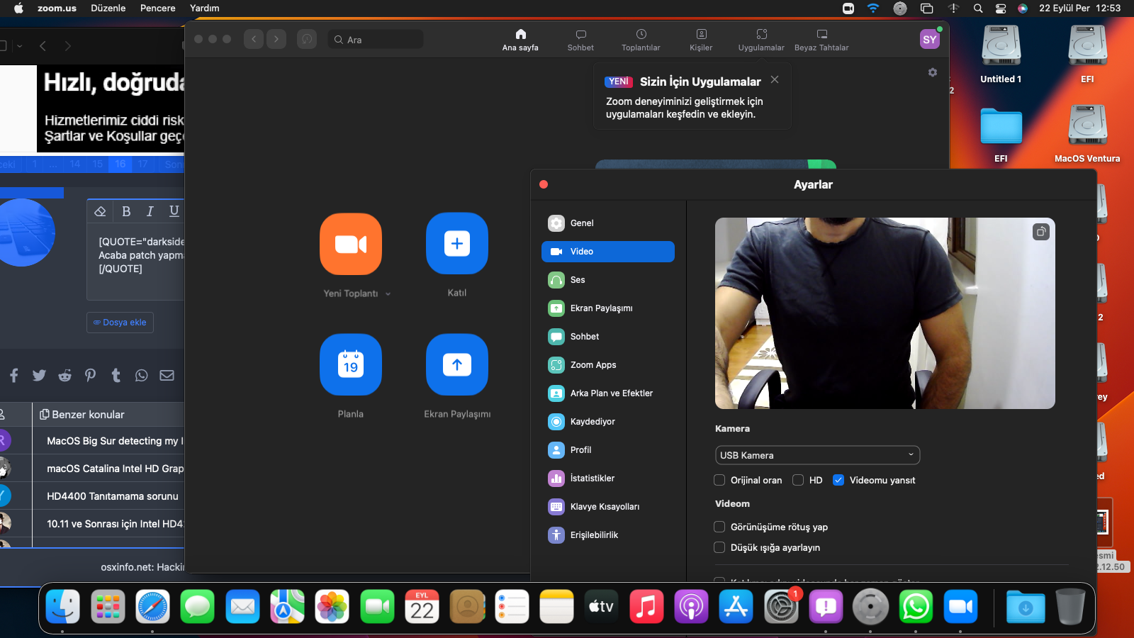Open the Pencere menu in menu bar
1134x638 pixels.
click(x=157, y=8)
